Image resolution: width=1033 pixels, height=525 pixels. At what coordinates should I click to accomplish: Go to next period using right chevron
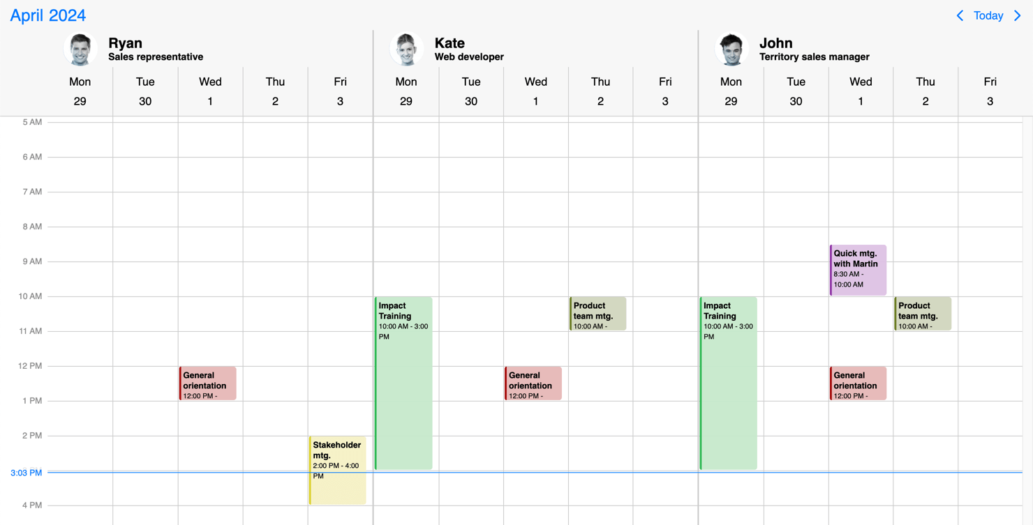(x=1018, y=15)
